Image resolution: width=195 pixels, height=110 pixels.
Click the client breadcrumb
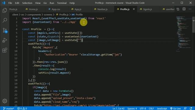click(15, 15)
